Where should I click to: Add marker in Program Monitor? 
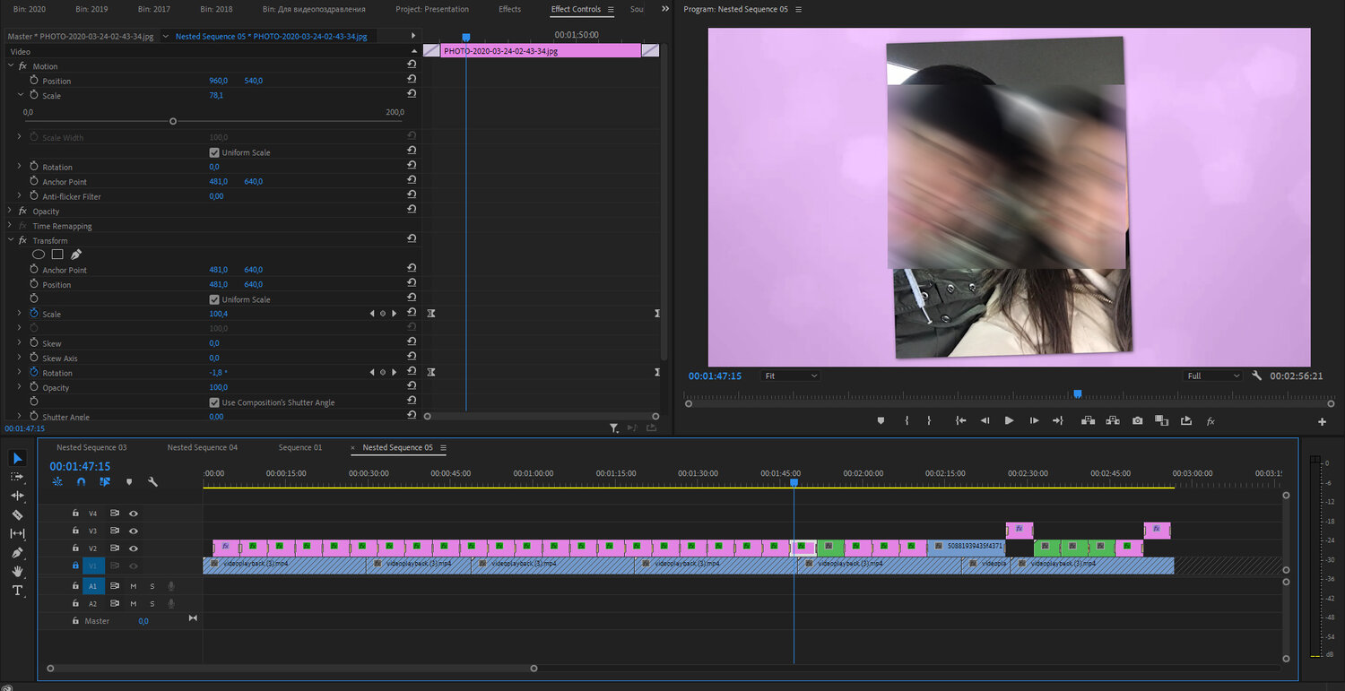click(x=881, y=420)
